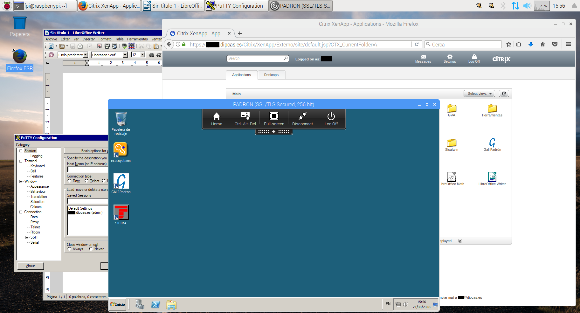
Task: Click the Inicio start button
Action: click(118, 304)
